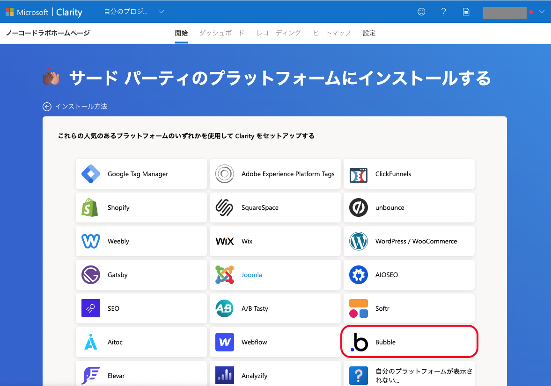551x386 pixels.
Task: Select the Gatsby platform label
Action: pyautogui.click(x=118, y=275)
